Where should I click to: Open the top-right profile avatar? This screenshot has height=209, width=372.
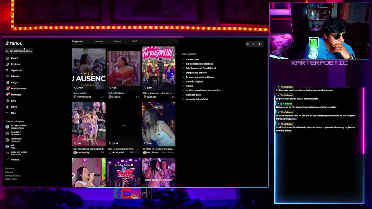pos(260,44)
